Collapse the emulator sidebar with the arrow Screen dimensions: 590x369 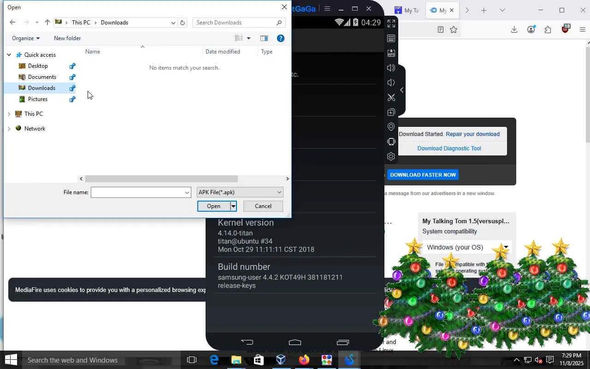(x=401, y=90)
